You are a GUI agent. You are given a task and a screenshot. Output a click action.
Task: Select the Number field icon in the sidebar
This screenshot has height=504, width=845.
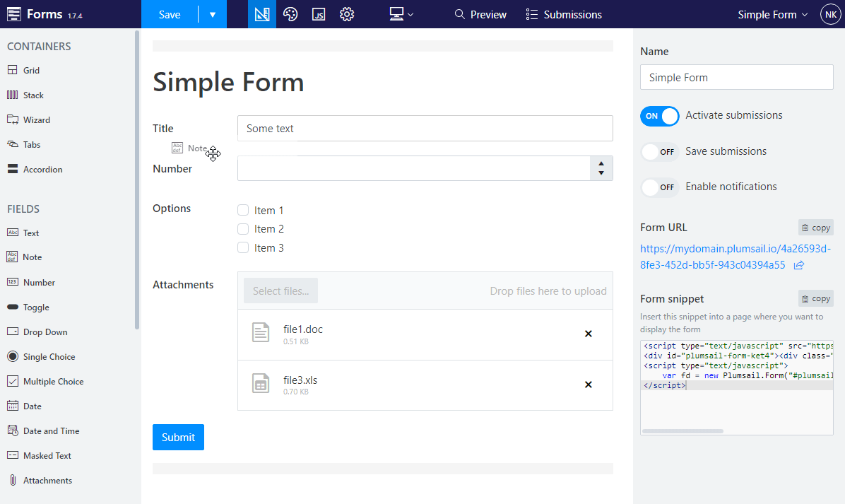point(13,282)
